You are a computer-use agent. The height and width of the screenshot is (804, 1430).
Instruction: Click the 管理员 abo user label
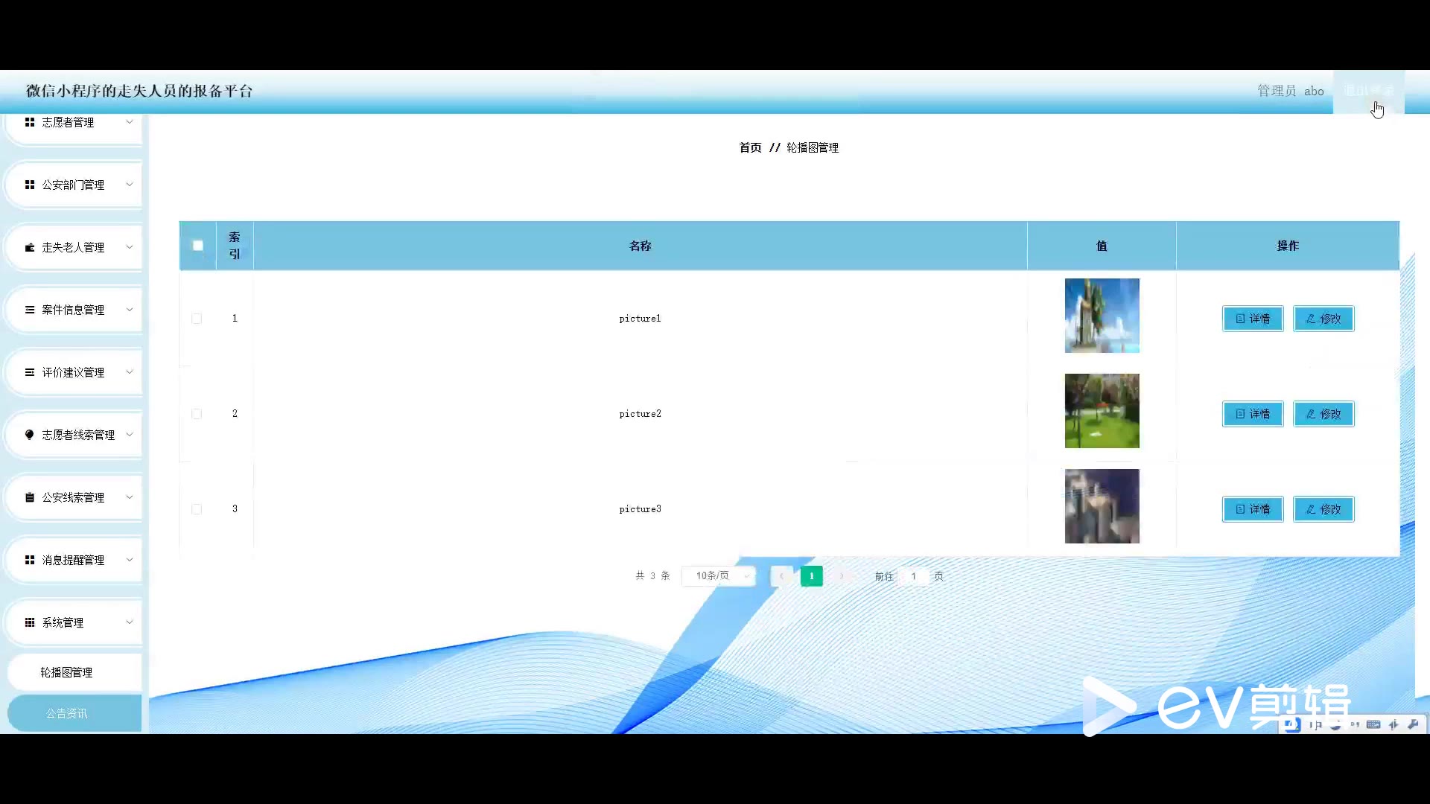coord(1291,91)
